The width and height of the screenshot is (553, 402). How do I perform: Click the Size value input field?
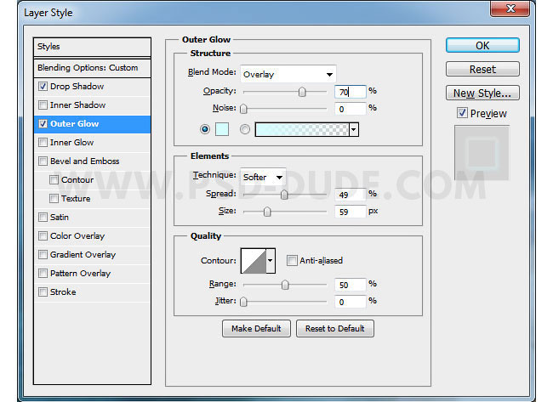(350, 212)
